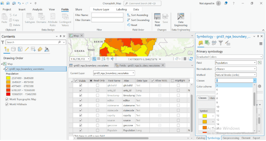
Task: Expand the symbology Field Population dropdown
Action: 236,63
